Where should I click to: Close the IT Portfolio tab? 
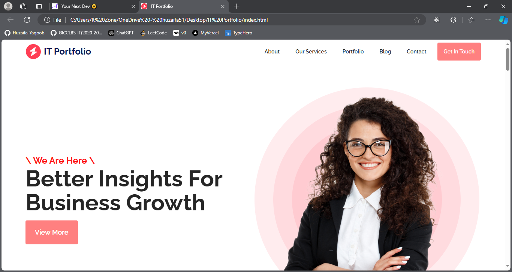click(223, 6)
